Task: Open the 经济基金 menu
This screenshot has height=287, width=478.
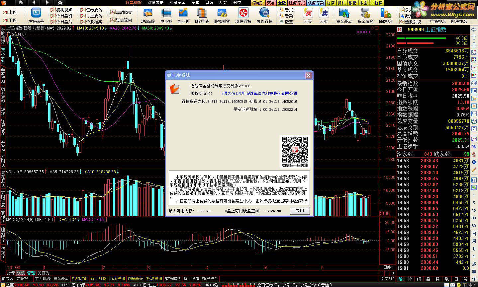Action: click(177, 3)
